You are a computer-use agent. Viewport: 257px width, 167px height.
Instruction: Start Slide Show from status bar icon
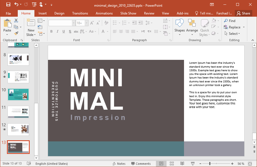click(192, 164)
